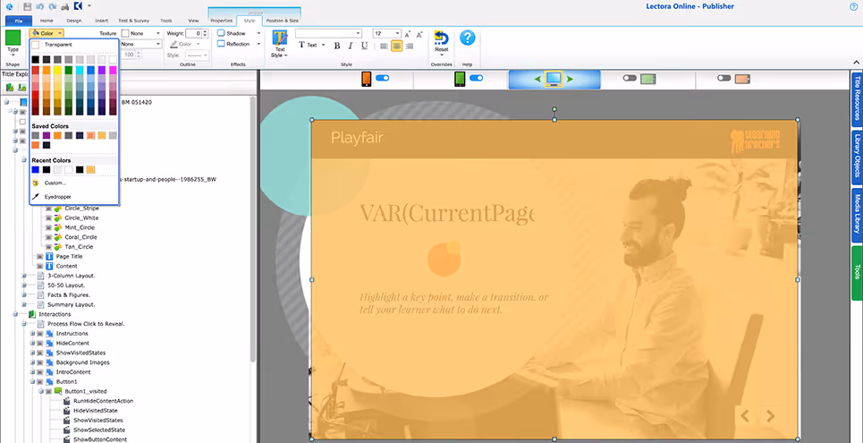
Task: Expand the Facts & Figures node
Action: click(23, 294)
